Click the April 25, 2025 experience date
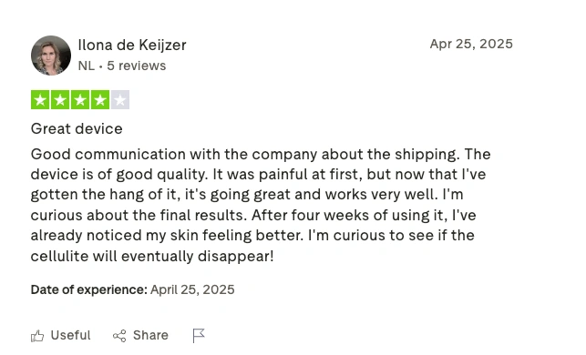The image size is (586, 355). 192,289
